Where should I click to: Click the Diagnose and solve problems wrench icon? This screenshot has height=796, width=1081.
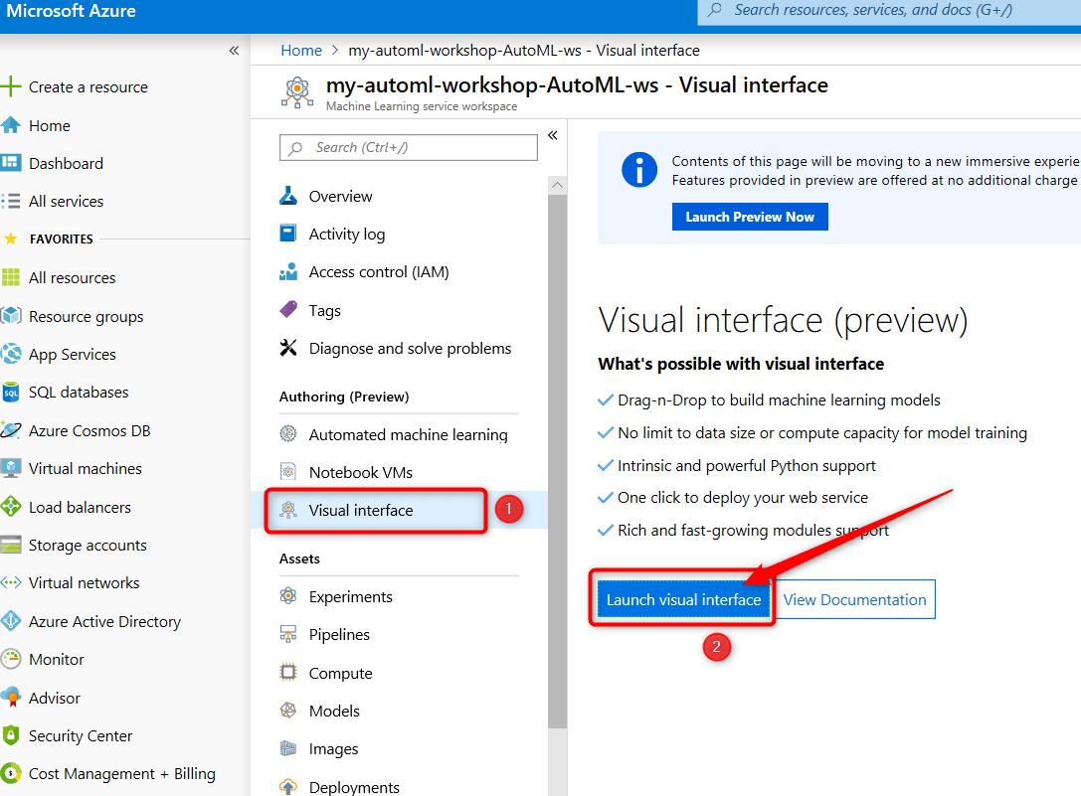coord(288,348)
